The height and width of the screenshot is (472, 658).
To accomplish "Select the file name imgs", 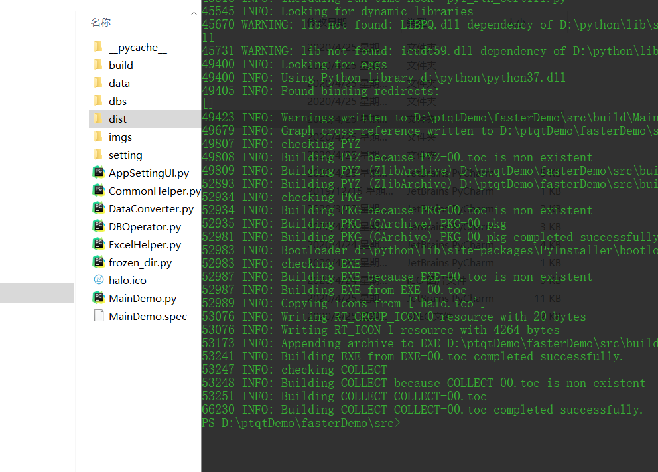I will (x=120, y=137).
